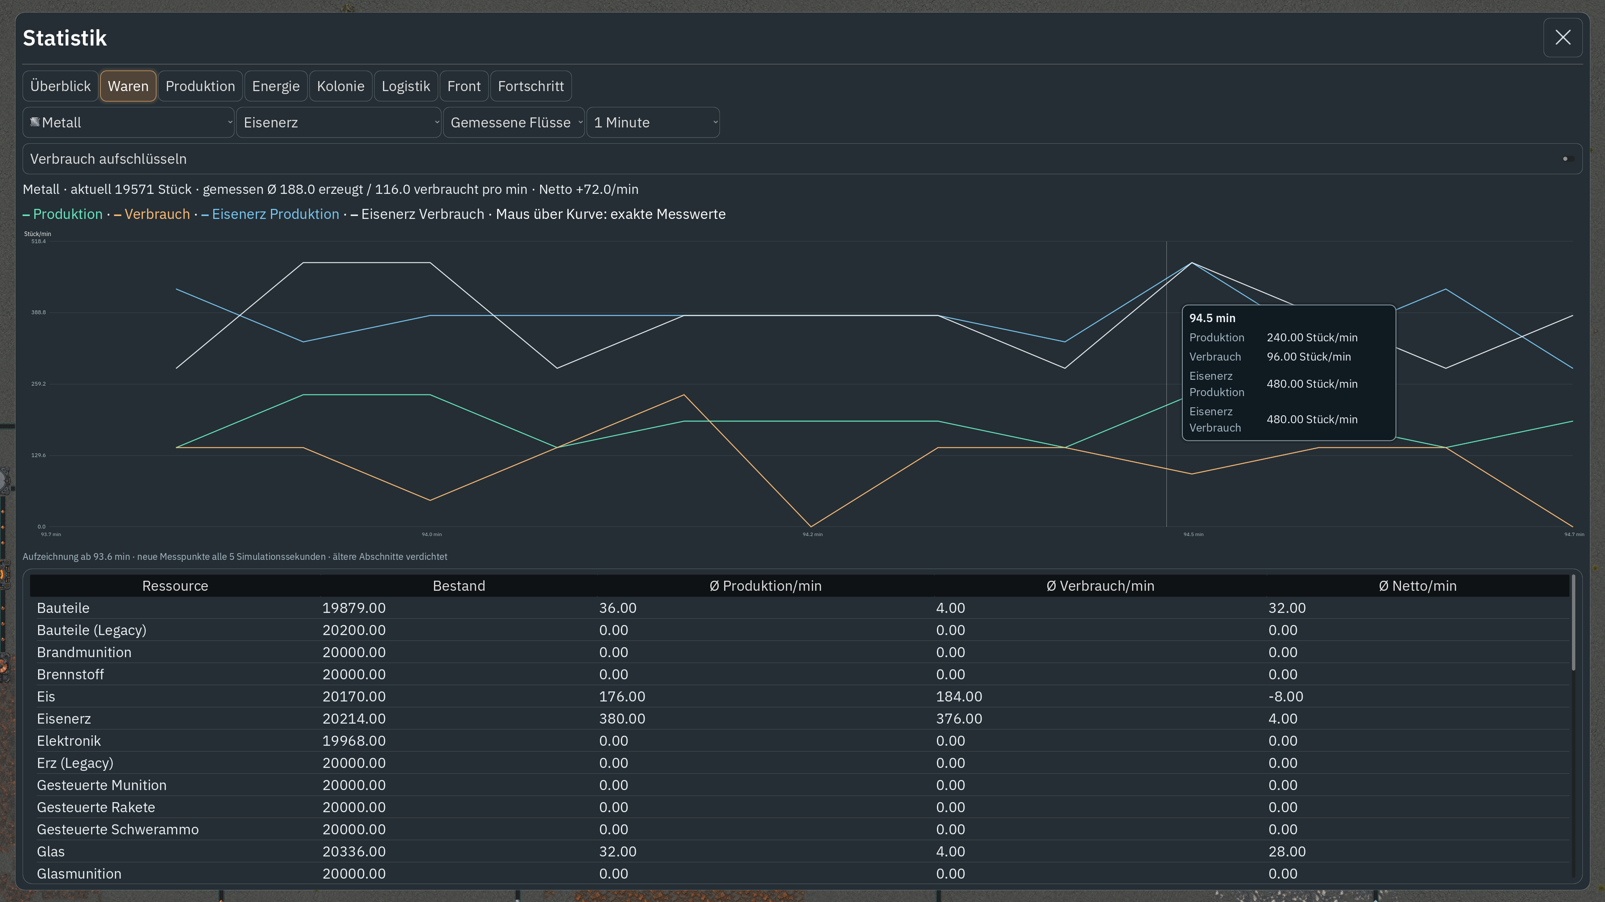Go to the Kolonie tab
This screenshot has width=1605, height=902.
pyautogui.click(x=340, y=86)
